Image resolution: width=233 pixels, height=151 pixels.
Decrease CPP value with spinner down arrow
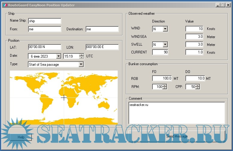pyautogui.click(x=197, y=88)
